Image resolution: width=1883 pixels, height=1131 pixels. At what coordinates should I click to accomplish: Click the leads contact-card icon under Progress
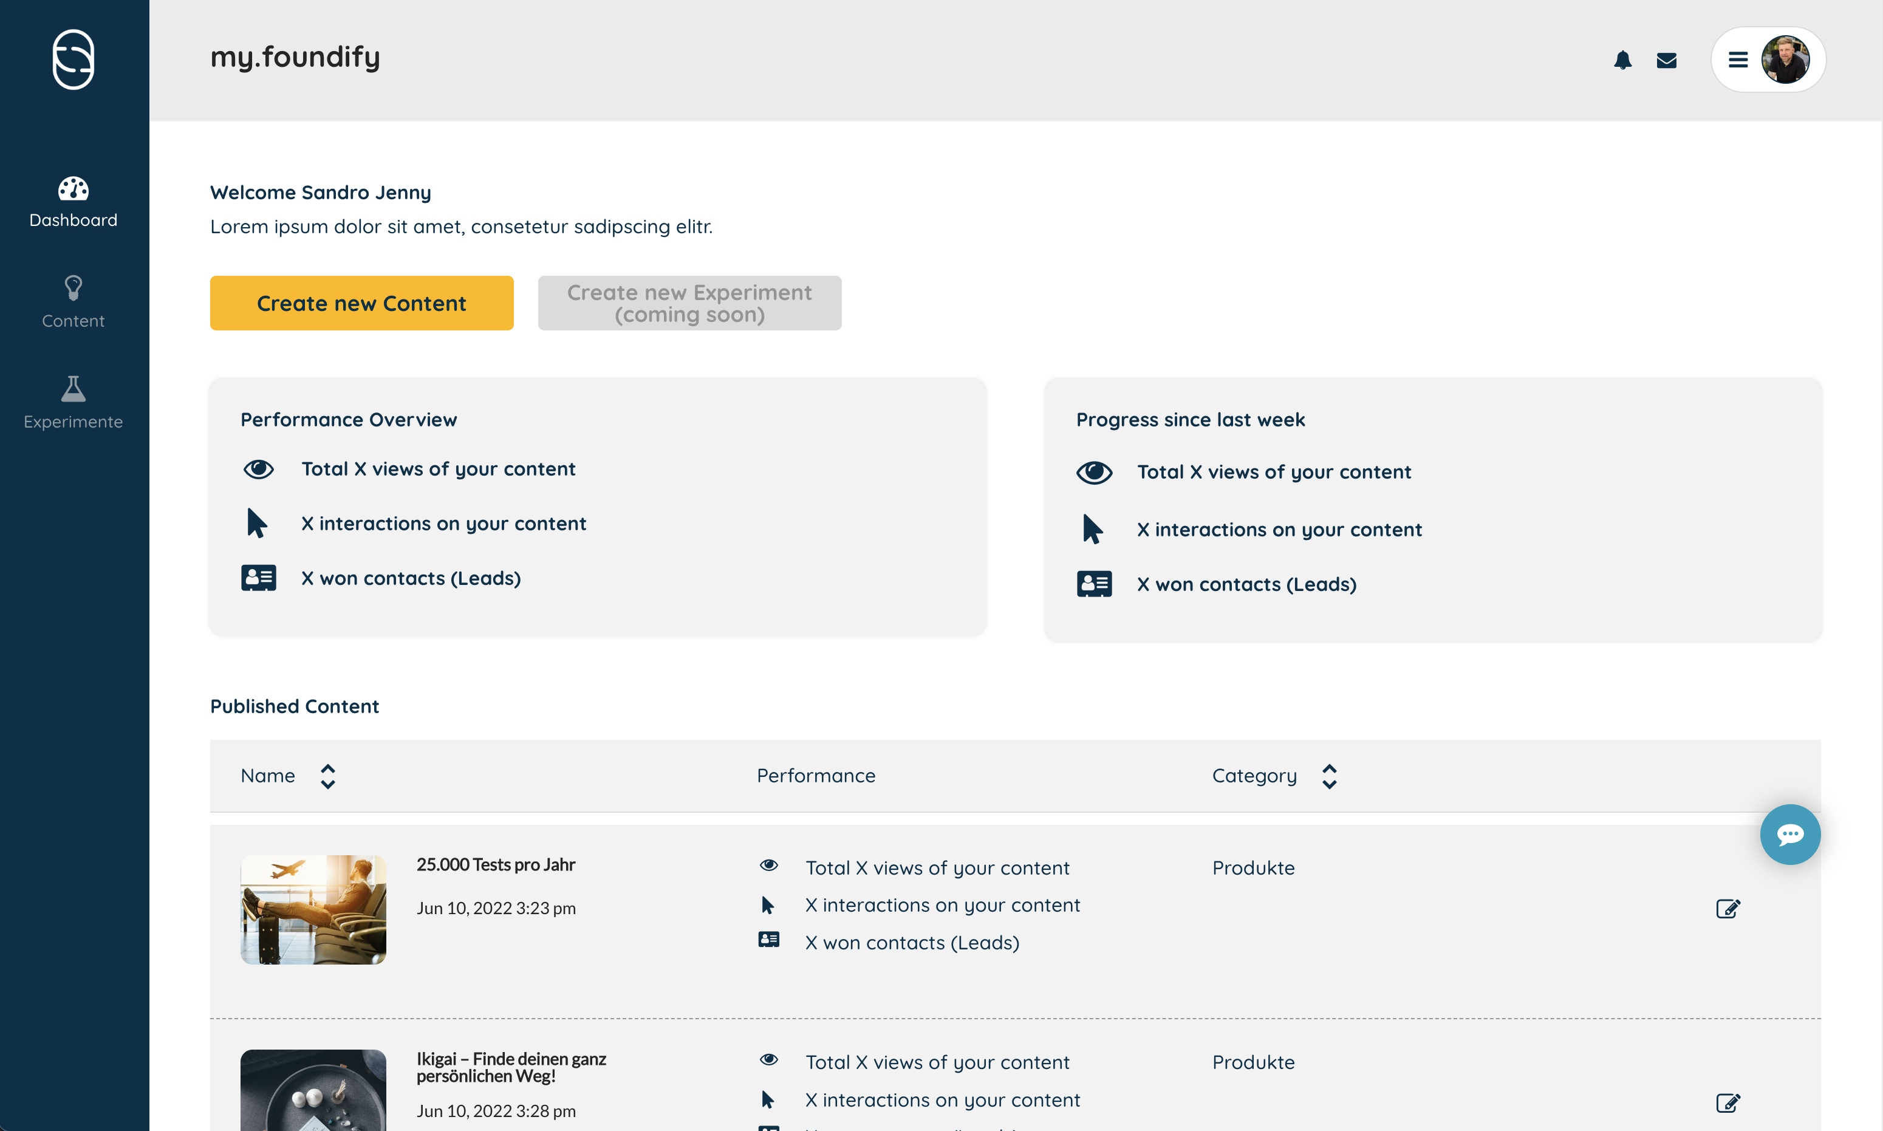1095,584
